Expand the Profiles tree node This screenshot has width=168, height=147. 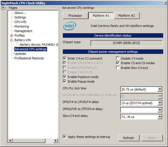pyautogui.click(x=11, y=35)
